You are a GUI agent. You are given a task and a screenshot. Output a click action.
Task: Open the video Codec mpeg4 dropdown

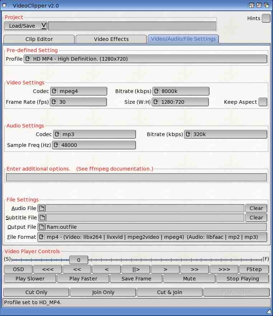tap(79, 91)
